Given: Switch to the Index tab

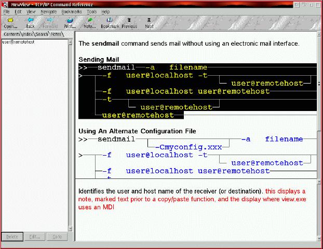Looking at the screenshot, I should (28, 34).
